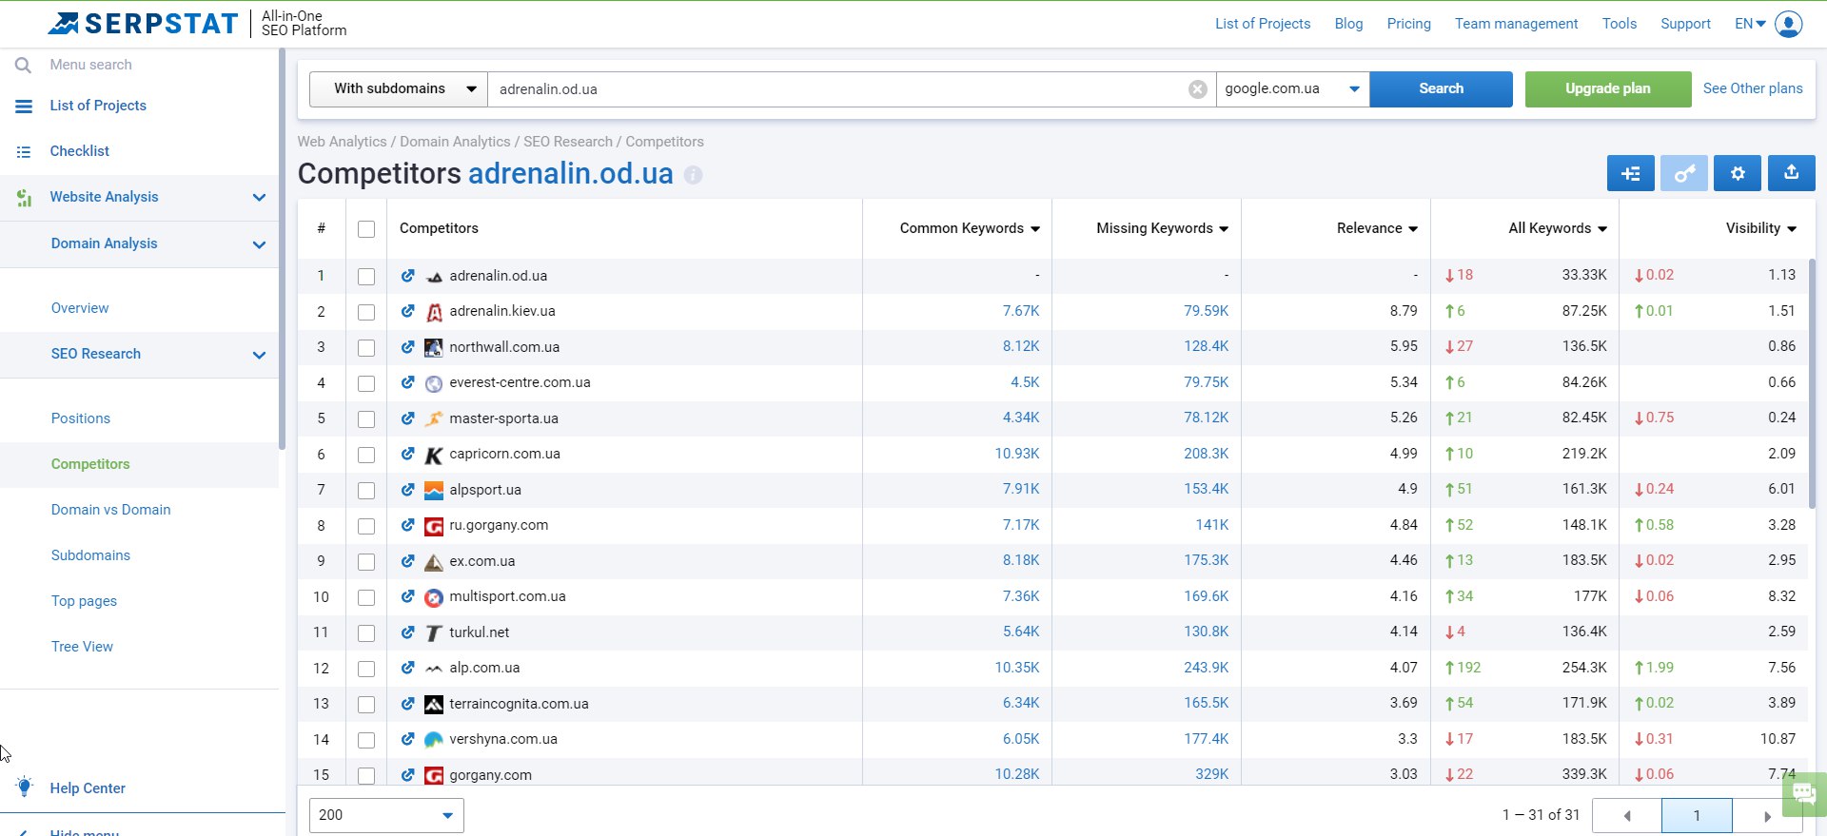Go to next page arrow

(1767, 816)
